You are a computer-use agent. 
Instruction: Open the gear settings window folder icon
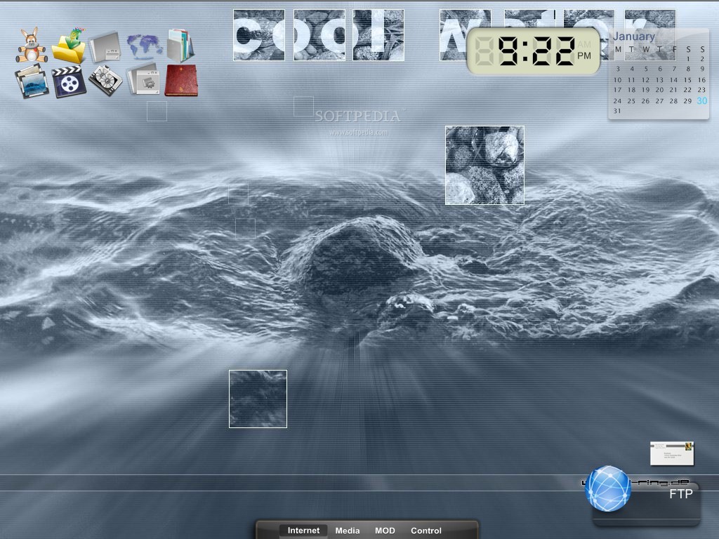(x=143, y=81)
